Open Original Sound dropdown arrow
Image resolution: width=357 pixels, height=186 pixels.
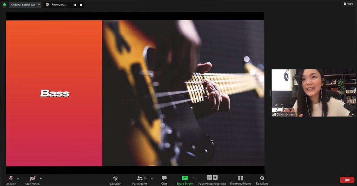coord(39,5)
